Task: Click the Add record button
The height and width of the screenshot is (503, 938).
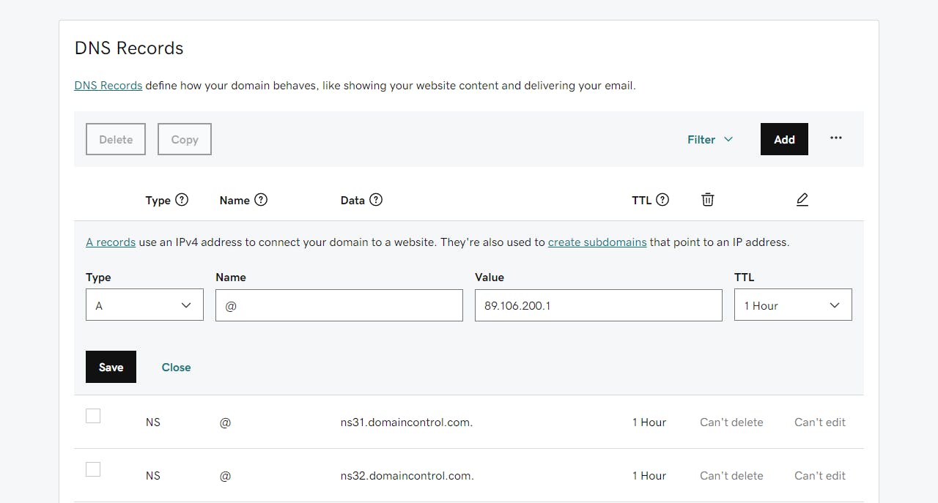Action: pos(783,139)
